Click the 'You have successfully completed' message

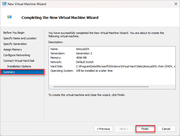click(x=106, y=35)
